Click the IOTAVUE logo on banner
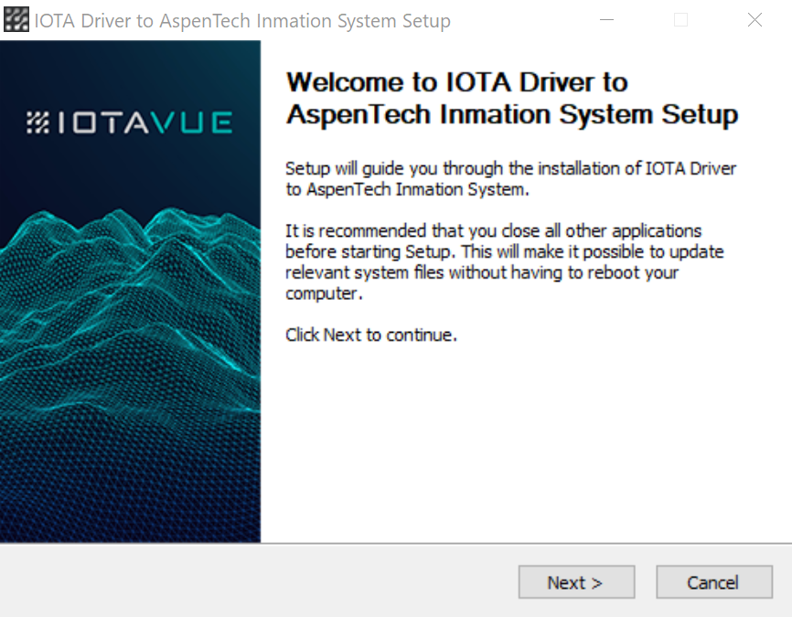 (x=130, y=122)
